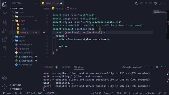Open .gitignore file
Image resolution: width=169 pixels, height=95 pixels.
(24, 49)
